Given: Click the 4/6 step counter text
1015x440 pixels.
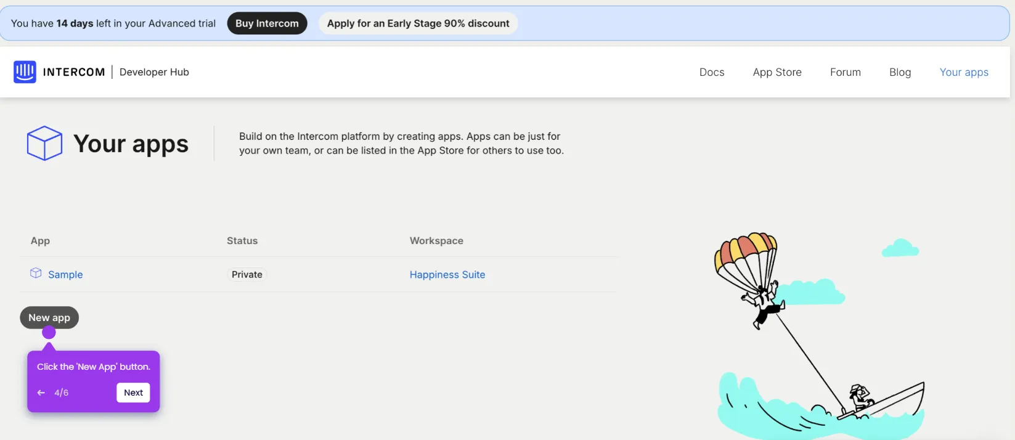Looking at the screenshot, I should (61, 393).
